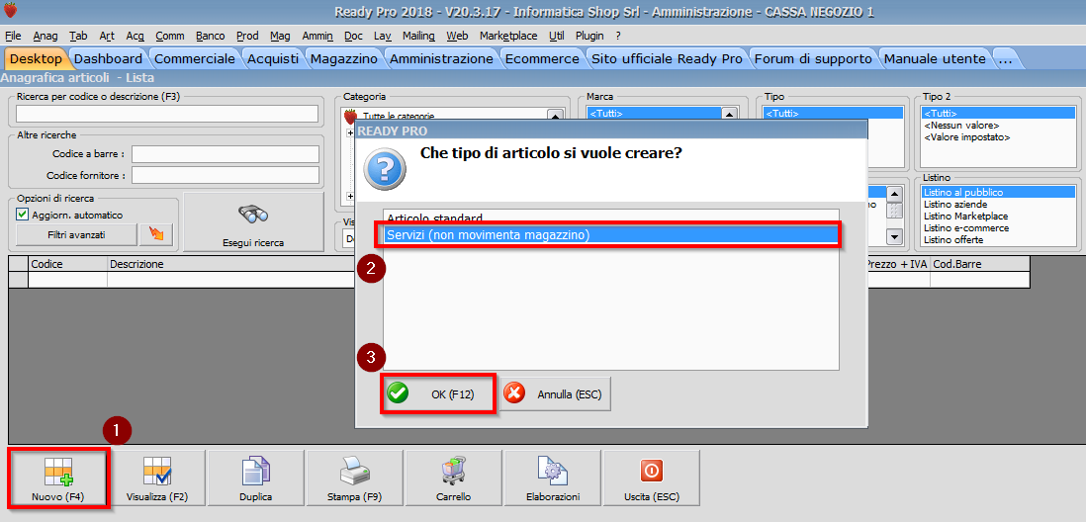This screenshot has height=522, width=1086.
Task: Select Servizi (non movimenta magazzino) option
Action: [611, 235]
